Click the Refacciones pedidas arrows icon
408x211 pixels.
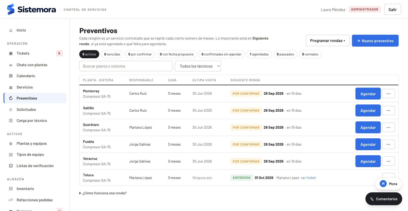[x=11, y=200]
